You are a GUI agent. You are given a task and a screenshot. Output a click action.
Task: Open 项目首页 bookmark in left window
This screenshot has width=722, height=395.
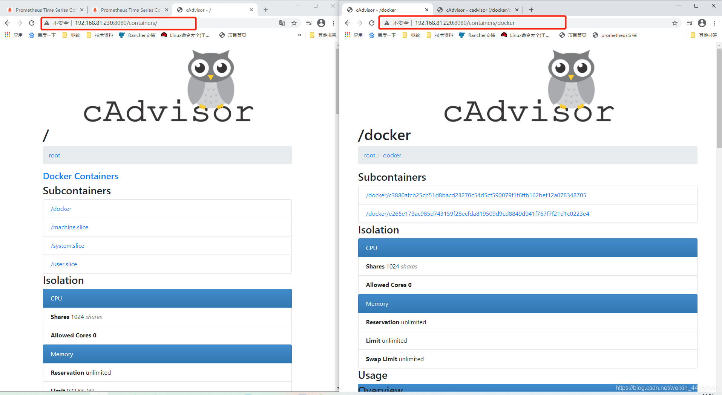click(233, 35)
